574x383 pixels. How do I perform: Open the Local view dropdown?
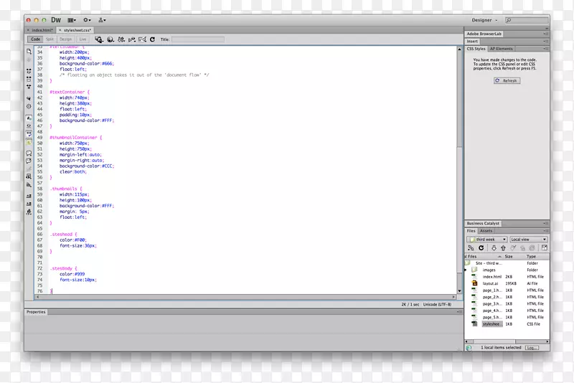(x=528, y=240)
